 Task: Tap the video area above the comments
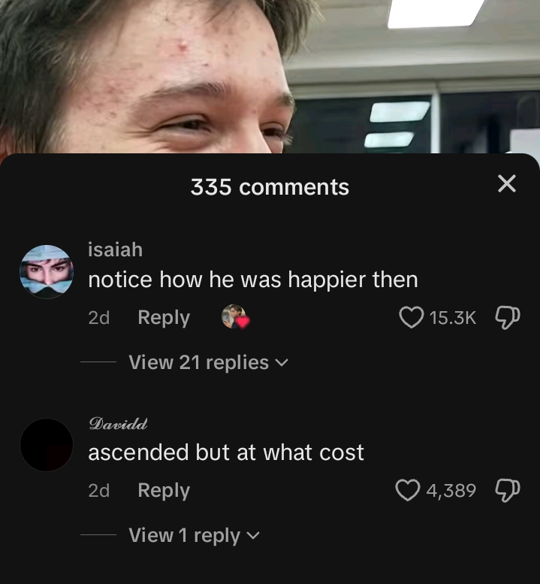[x=270, y=77]
